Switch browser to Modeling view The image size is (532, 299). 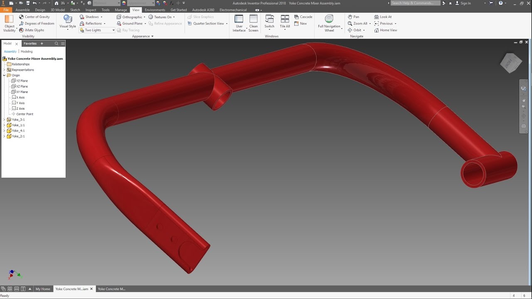pos(27,51)
